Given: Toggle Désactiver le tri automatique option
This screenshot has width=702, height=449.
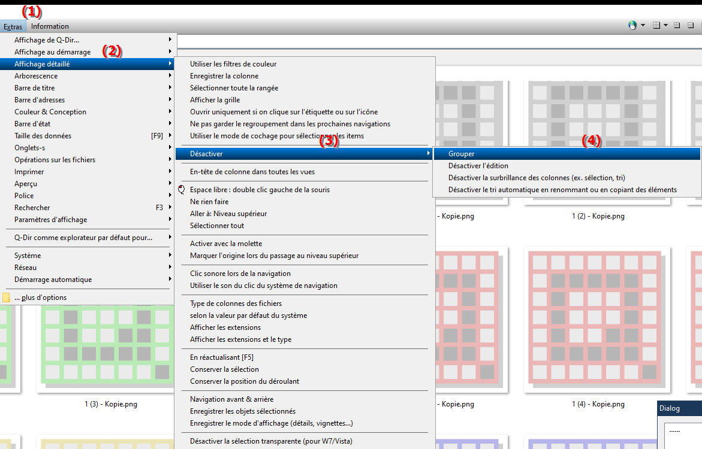Looking at the screenshot, I should [567, 190].
